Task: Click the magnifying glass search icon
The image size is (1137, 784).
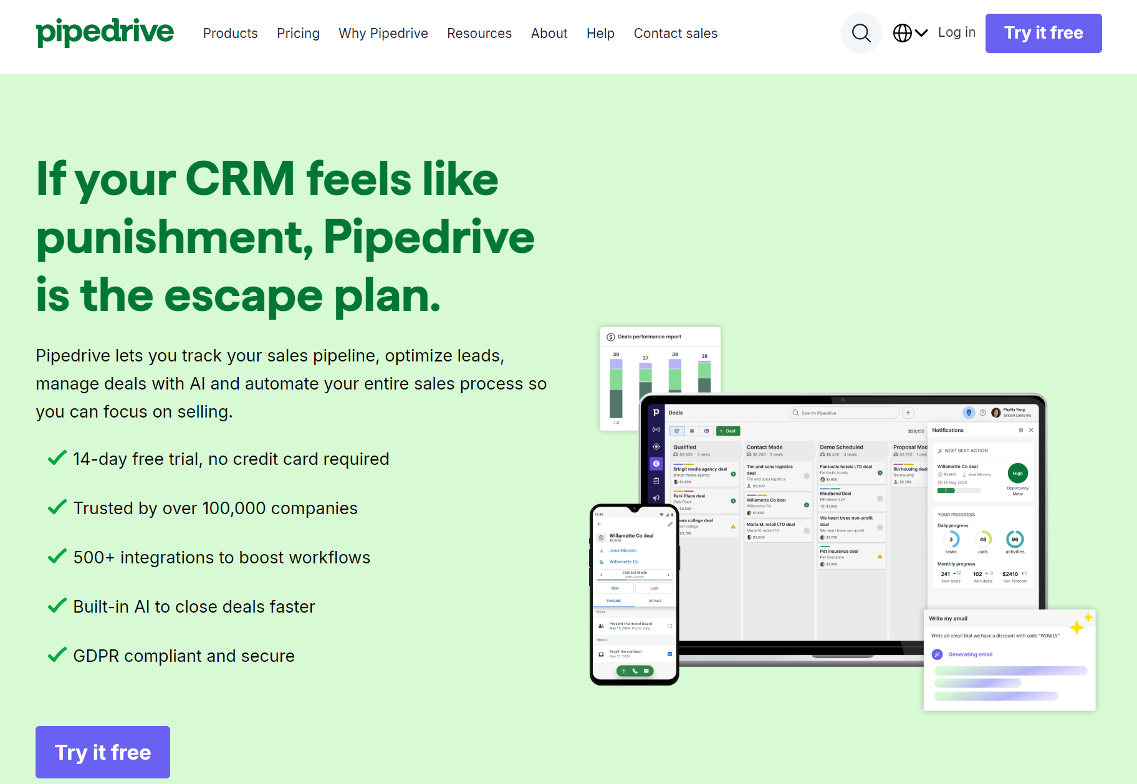Action: pos(861,33)
